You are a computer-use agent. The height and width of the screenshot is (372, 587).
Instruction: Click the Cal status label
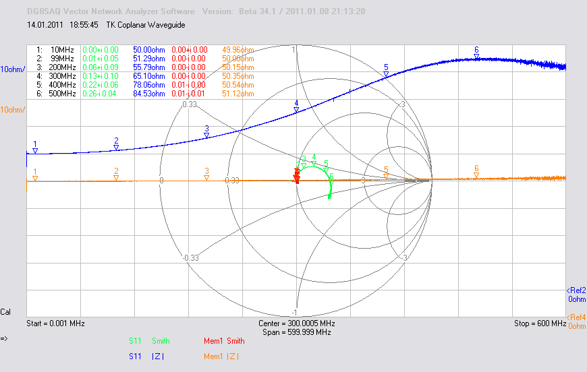pos(5,312)
